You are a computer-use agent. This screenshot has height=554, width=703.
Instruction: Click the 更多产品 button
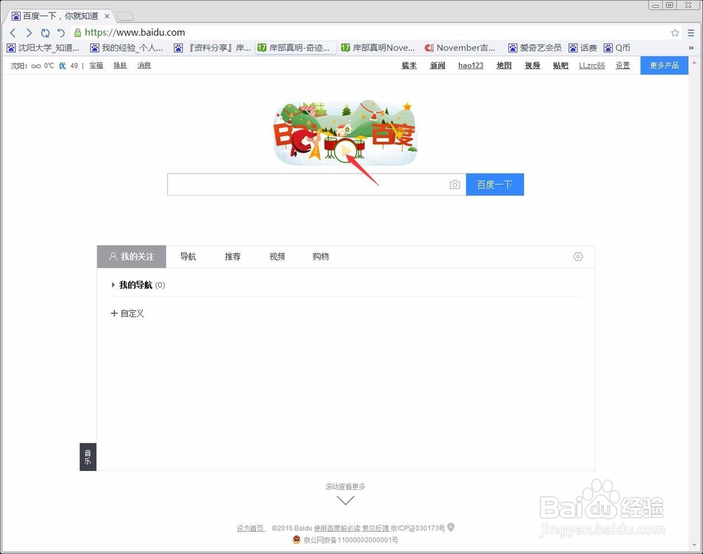pos(664,65)
